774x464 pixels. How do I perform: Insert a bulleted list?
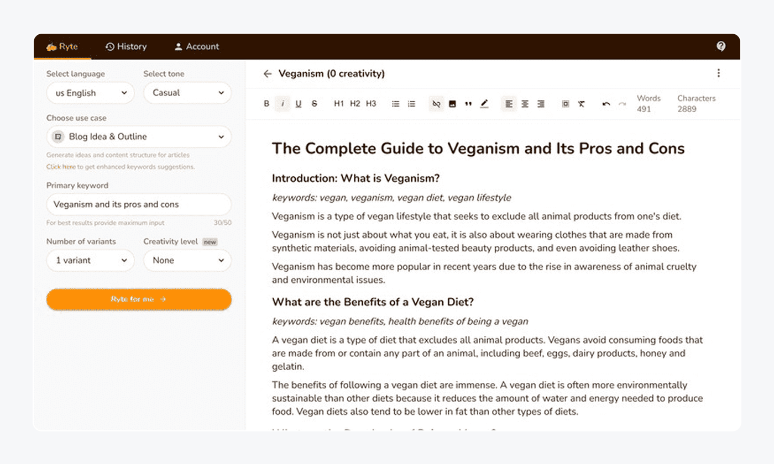click(395, 104)
